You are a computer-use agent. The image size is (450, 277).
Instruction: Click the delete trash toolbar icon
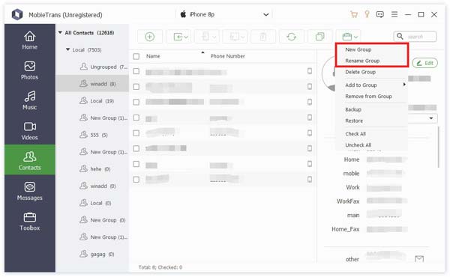coord(263,37)
